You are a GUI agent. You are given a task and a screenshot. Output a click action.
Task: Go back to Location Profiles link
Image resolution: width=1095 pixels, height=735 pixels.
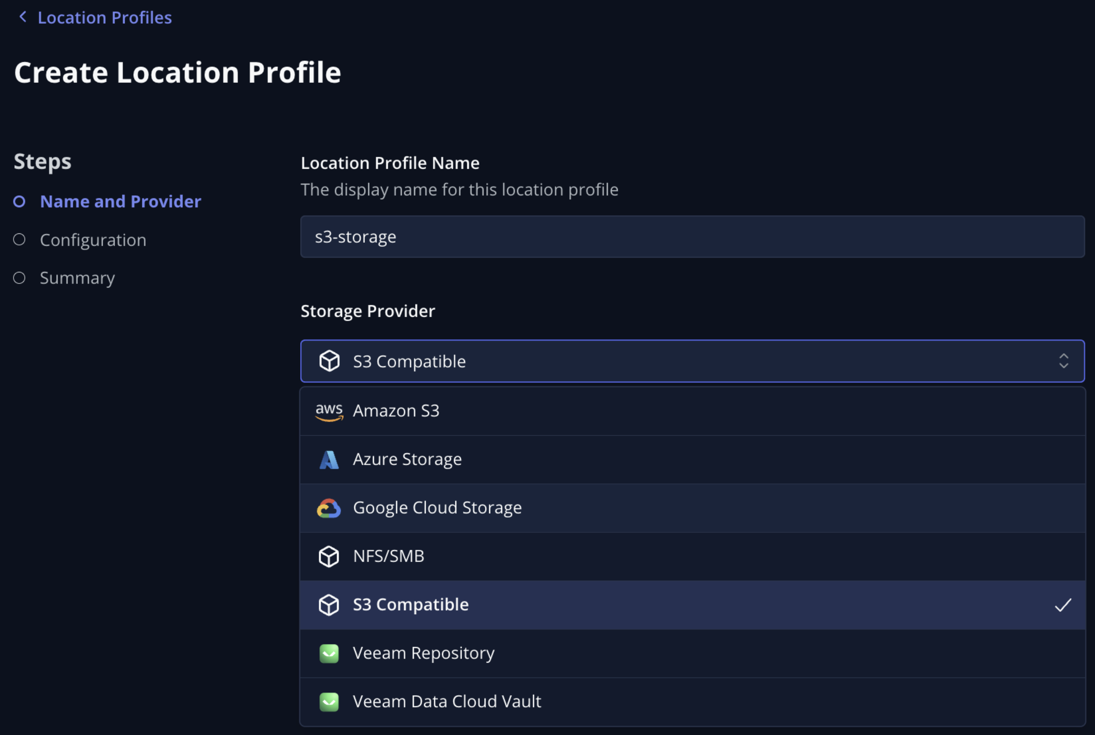tap(104, 18)
